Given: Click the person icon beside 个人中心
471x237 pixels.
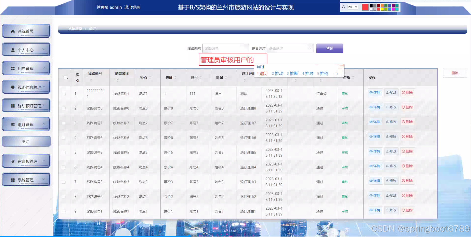Looking at the screenshot, I should [13, 50].
